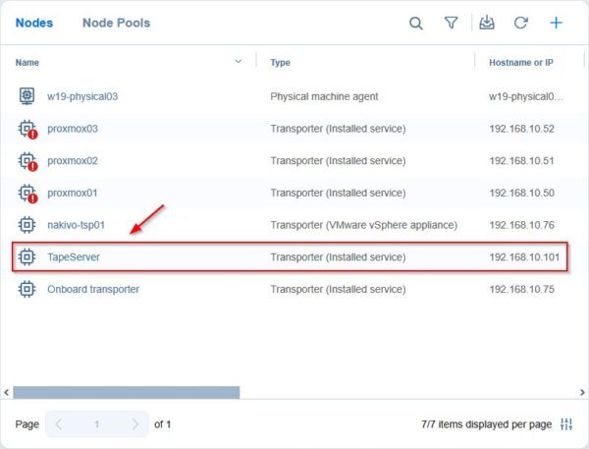Screen dimensions: 589x449
Task: Open the proxmox01 node link
Action: click(x=72, y=193)
